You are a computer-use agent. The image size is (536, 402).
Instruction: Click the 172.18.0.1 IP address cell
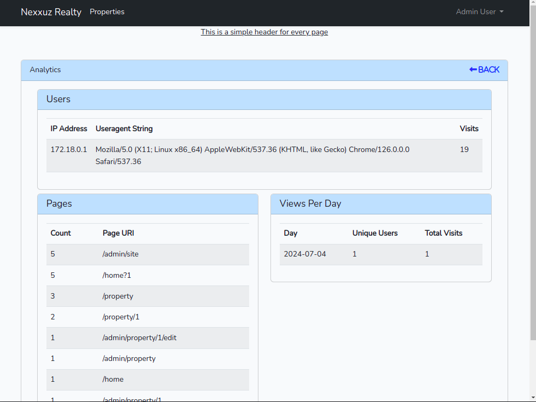point(69,149)
